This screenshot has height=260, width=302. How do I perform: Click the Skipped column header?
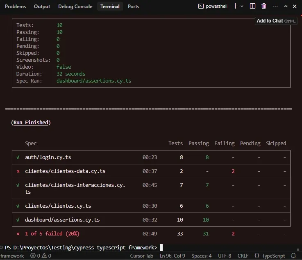pos(276,143)
